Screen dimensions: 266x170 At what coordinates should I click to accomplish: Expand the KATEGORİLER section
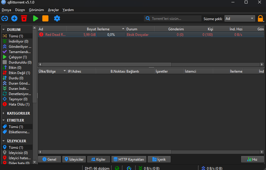4,113
